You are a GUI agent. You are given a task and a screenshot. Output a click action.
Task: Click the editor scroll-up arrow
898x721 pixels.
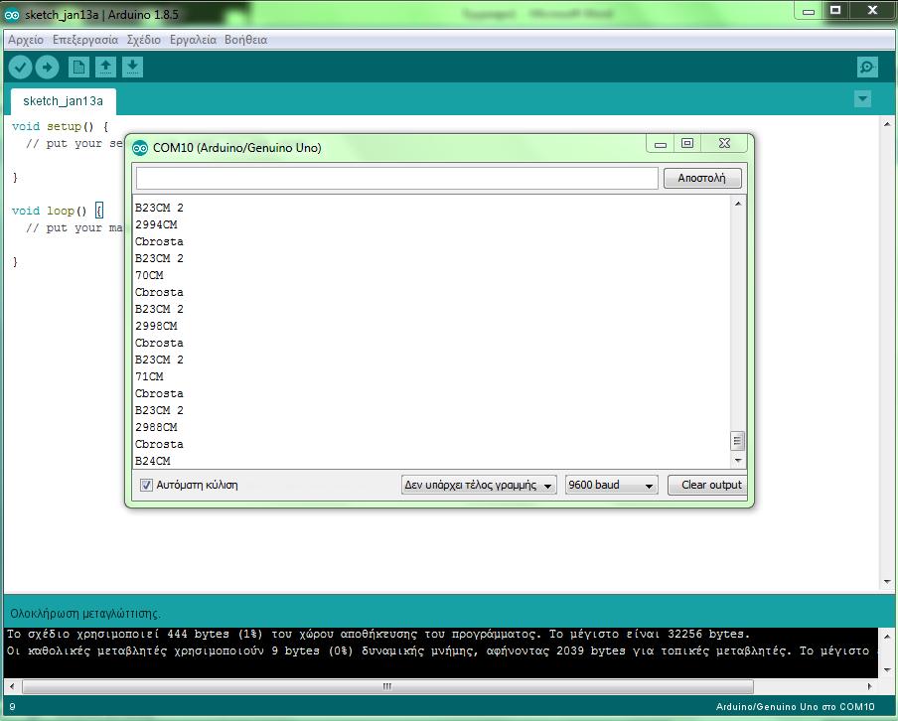[886, 124]
